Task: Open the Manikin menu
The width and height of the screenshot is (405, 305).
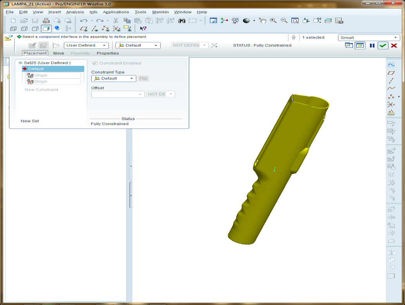Action: coord(161,12)
